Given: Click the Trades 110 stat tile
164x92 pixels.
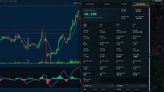Looking at the screenshot, I should point(90,25).
